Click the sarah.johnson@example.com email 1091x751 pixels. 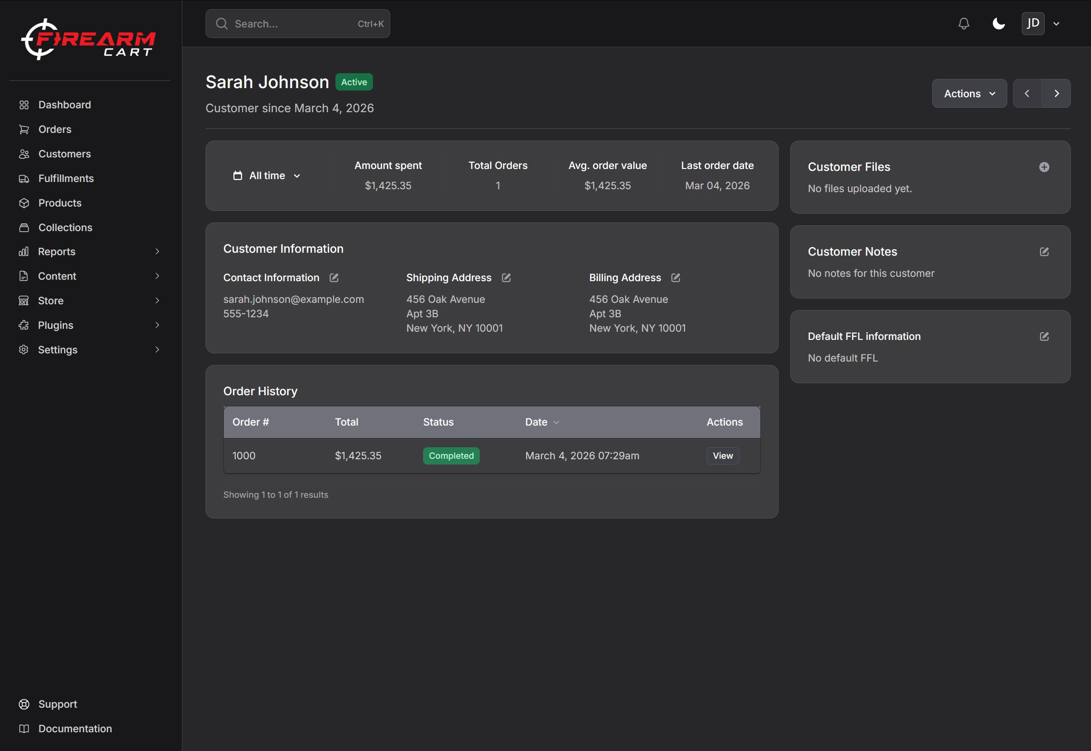294,299
